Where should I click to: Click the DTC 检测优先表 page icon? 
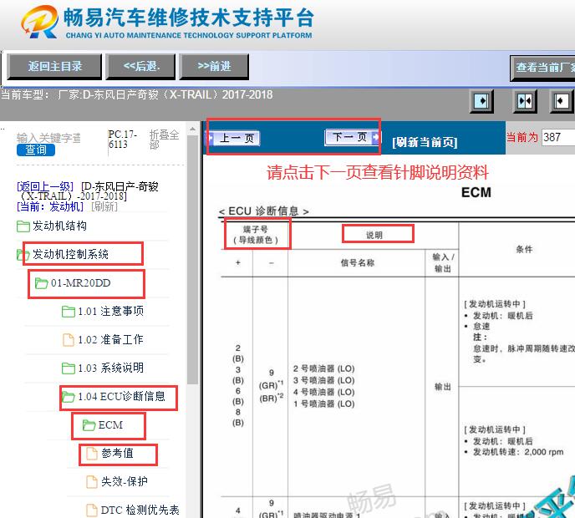coord(92,510)
